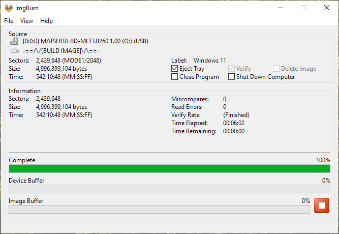Image resolution: width=339 pixels, height=234 pixels.
Task: Click the red Stop button
Action: [322, 206]
